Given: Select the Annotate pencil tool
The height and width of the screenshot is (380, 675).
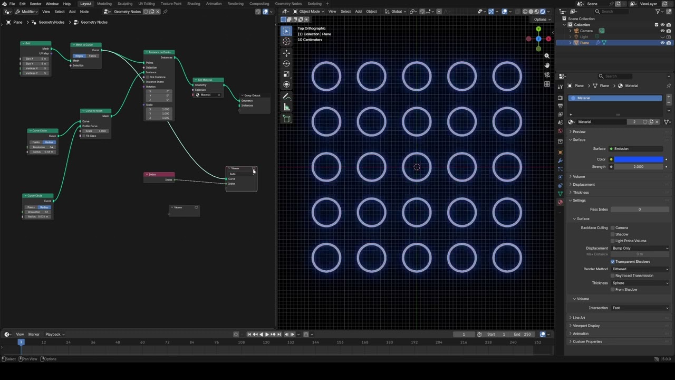Looking at the screenshot, I should pyautogui.click(x=286, y=97).
